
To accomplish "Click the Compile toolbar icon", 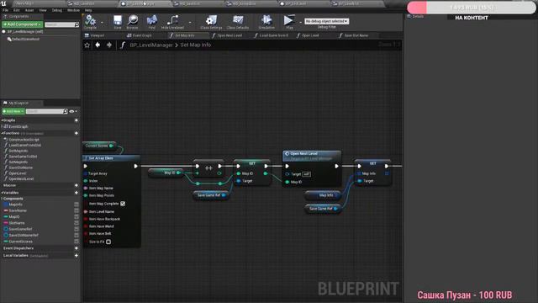I will (x=90, y=21).
